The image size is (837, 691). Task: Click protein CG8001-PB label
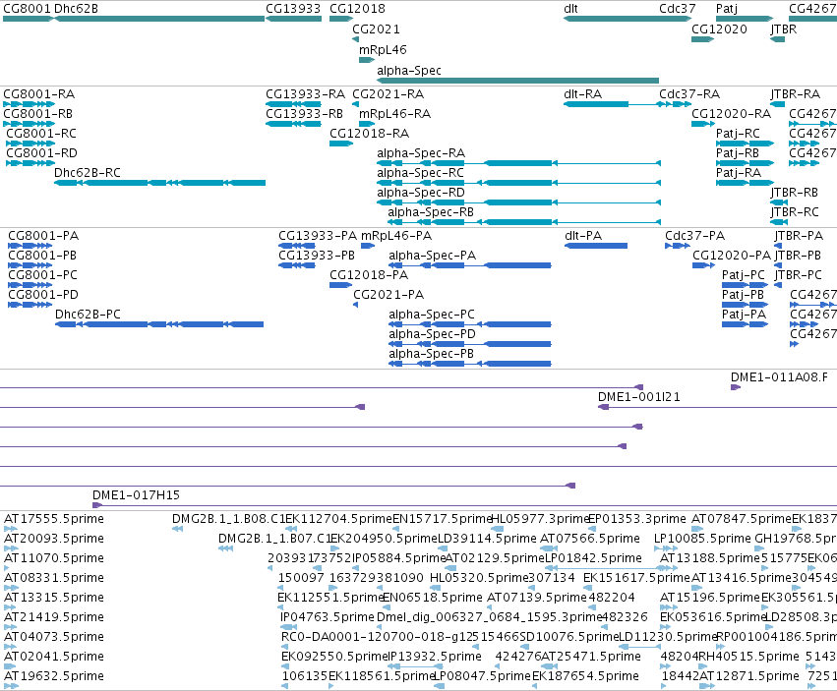[42, 255]
